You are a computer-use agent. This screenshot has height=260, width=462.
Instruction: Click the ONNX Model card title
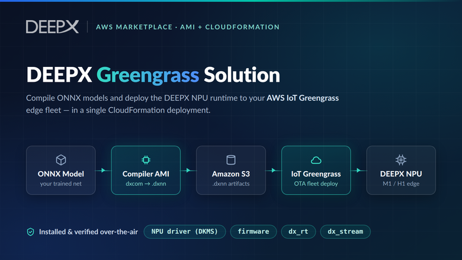point(61,174)
